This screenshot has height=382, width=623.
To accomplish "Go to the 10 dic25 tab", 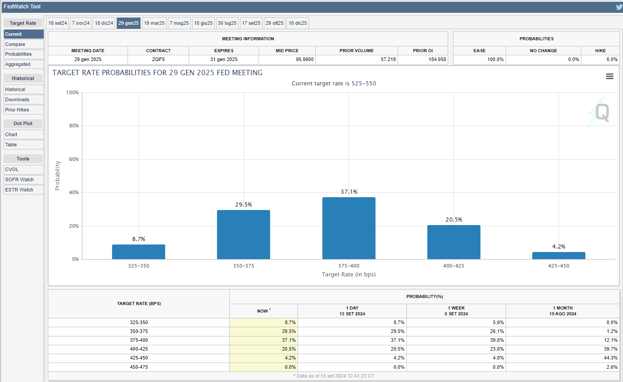I will pos(298,23).
